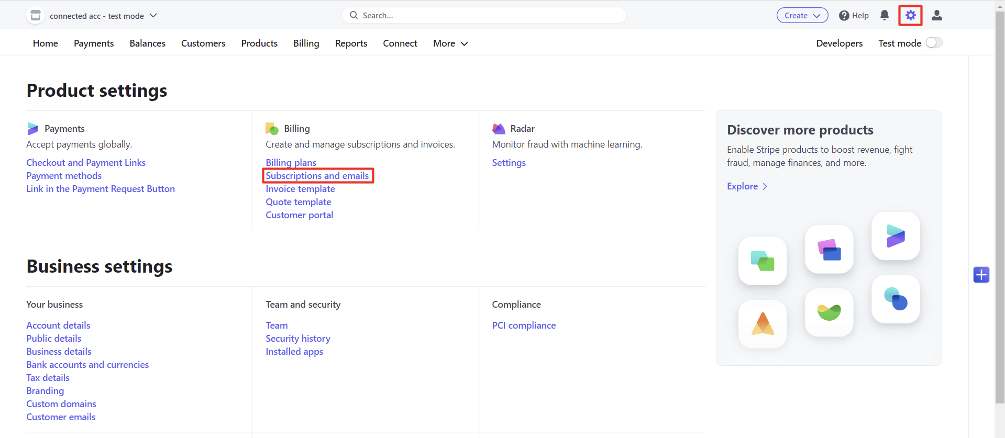Open Invoice template settings
Viewport: 1005px width, 438px height.
tap(300, 189)
